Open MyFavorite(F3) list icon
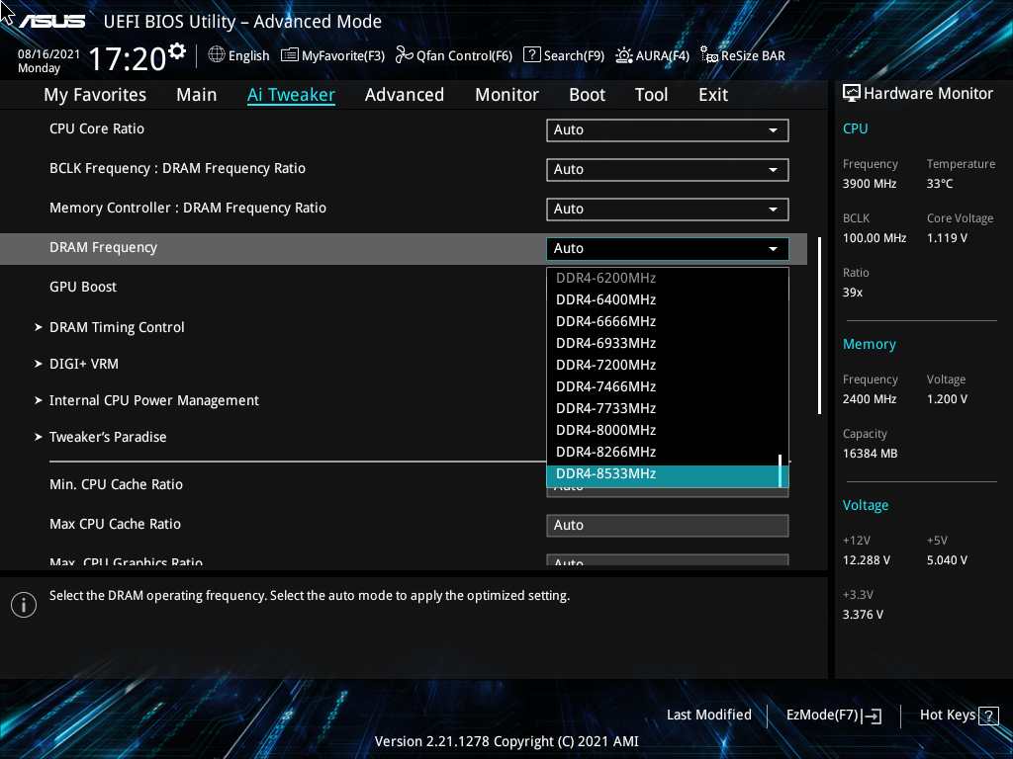 pos(290,55)
